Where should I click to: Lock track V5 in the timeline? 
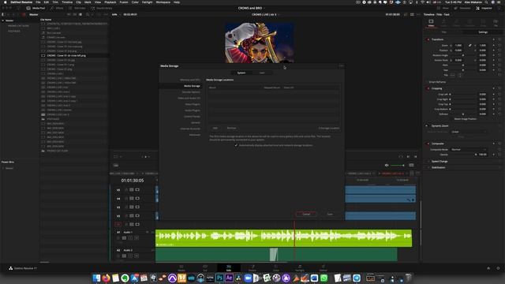click(x=126, y=190)
